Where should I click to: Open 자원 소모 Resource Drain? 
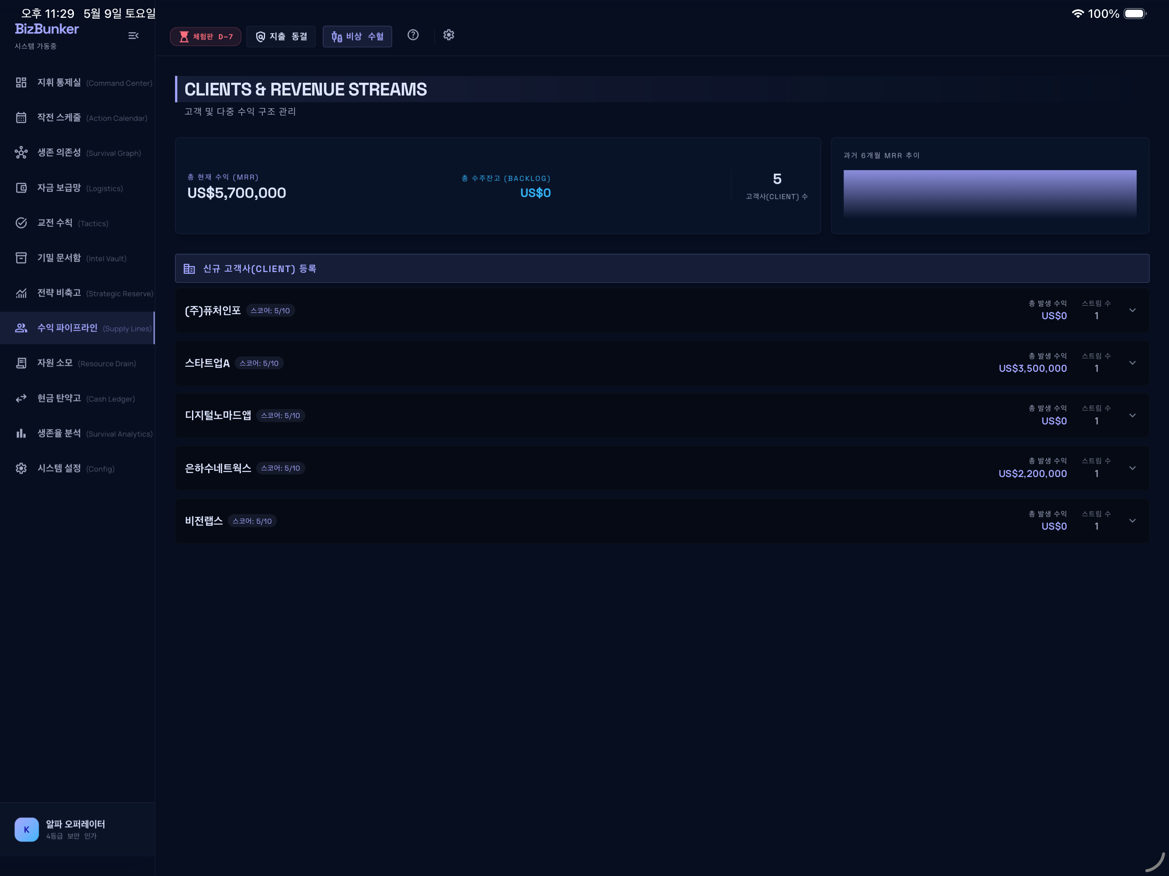pos(77,363)
